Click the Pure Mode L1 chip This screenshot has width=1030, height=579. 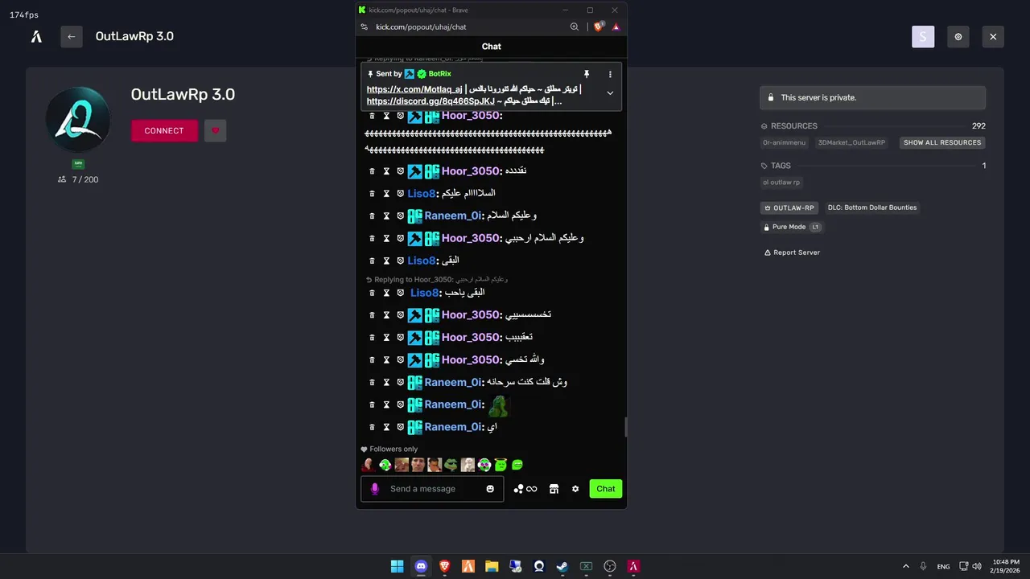coord(792,227)
